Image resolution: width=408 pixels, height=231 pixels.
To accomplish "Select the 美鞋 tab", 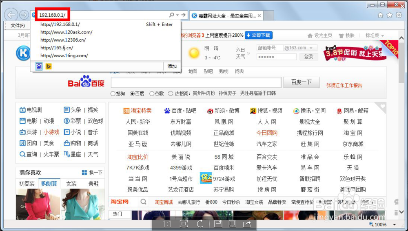I will [93, 184].
